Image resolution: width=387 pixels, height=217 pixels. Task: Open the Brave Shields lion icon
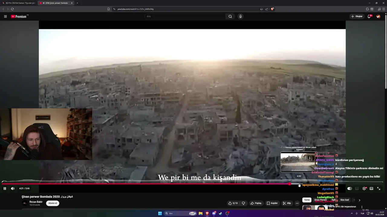coord(272,9)
